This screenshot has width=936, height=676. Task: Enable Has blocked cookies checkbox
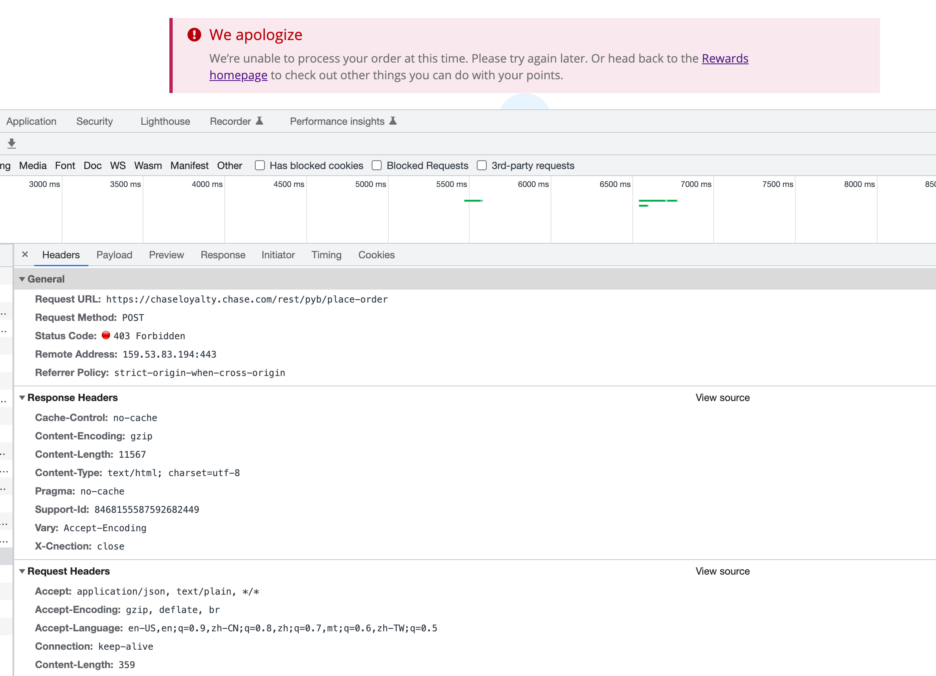point(260,166)
